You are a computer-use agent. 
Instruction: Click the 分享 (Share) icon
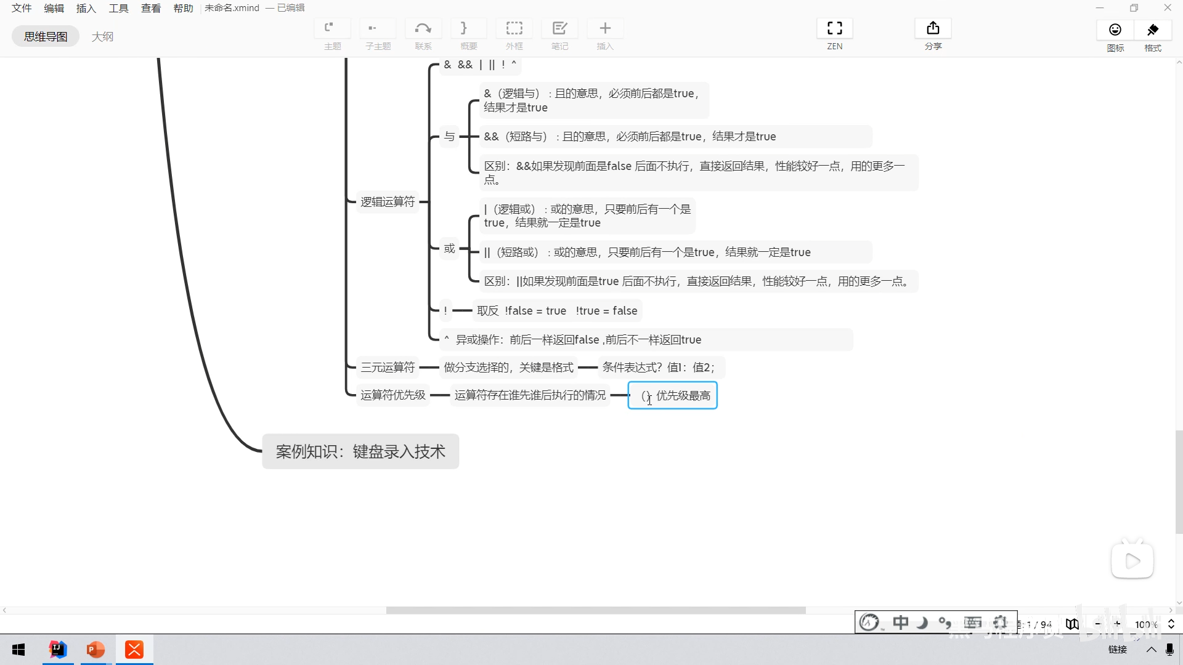(x=933, y=28)
